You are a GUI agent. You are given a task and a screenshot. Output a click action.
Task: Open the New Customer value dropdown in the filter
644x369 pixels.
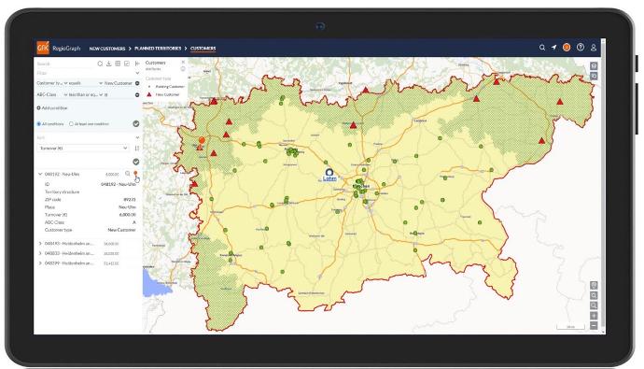(x=118, y=83)
